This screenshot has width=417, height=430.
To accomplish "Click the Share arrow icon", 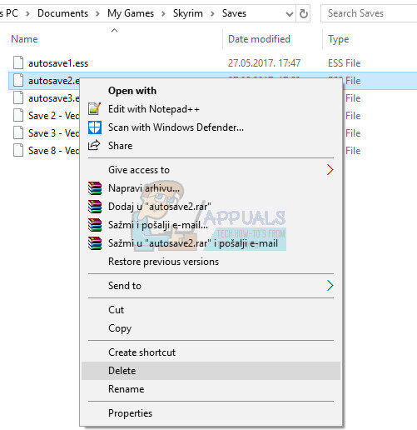I will pos(94,145).
